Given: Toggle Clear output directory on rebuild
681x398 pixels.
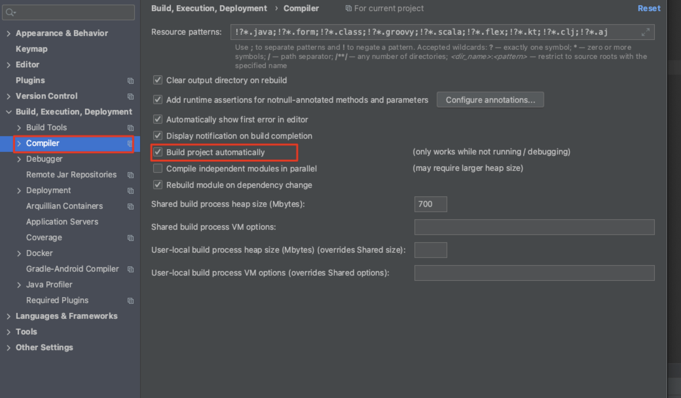Looking at the screenshot, I should pos(158,80).
